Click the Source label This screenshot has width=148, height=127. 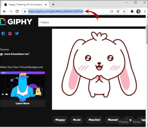tap(4, 49)
